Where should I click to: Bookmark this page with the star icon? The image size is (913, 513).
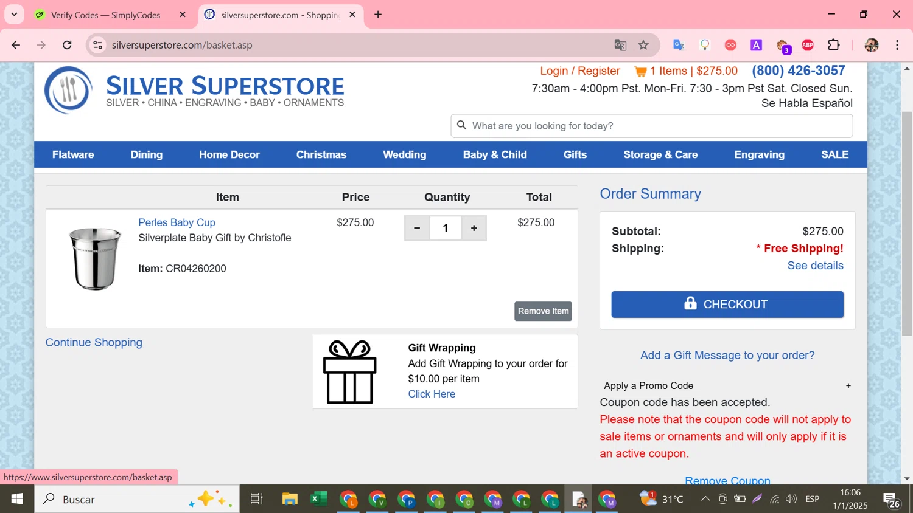(x=643, y=45)
